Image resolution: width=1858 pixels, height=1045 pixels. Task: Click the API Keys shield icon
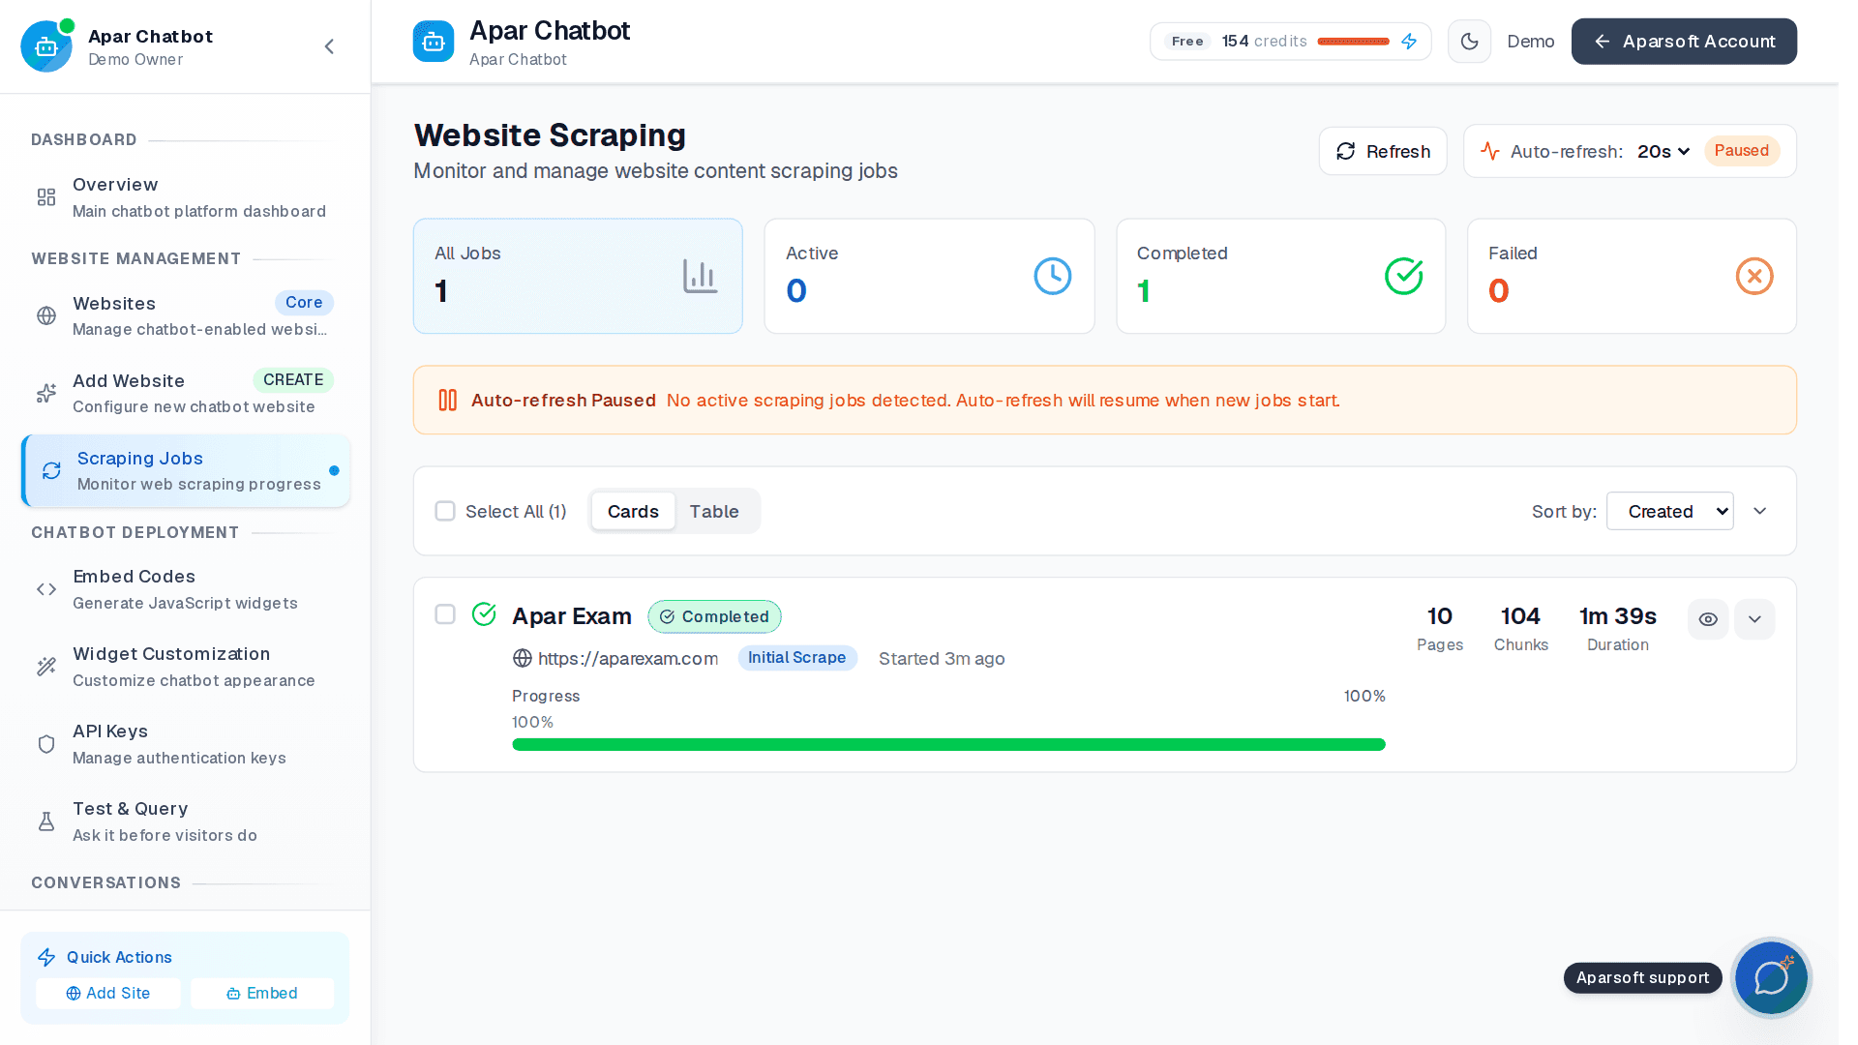tap(46, 744)
